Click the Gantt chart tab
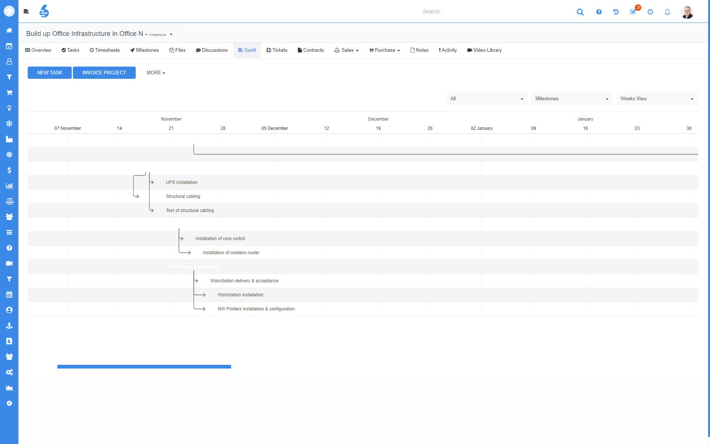This screenshot has width=710, height=444. point(246,50)
